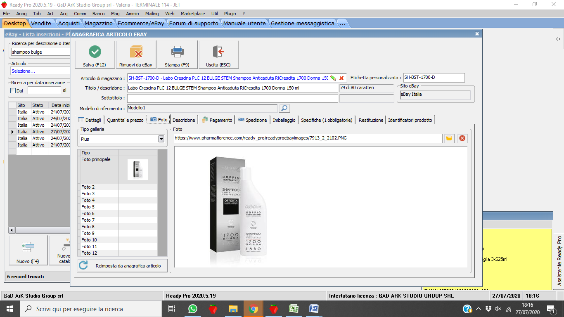Open Excel from the taskbar
The height and width of the screenshot is (317, 564).
click(x=294, y=309)
